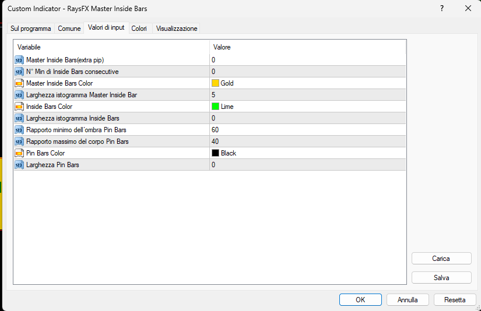The width and height of the screenshot is (481, 311).
Task: Click the integer icon beside Larghezza Pin Bars
Action: 19,165
